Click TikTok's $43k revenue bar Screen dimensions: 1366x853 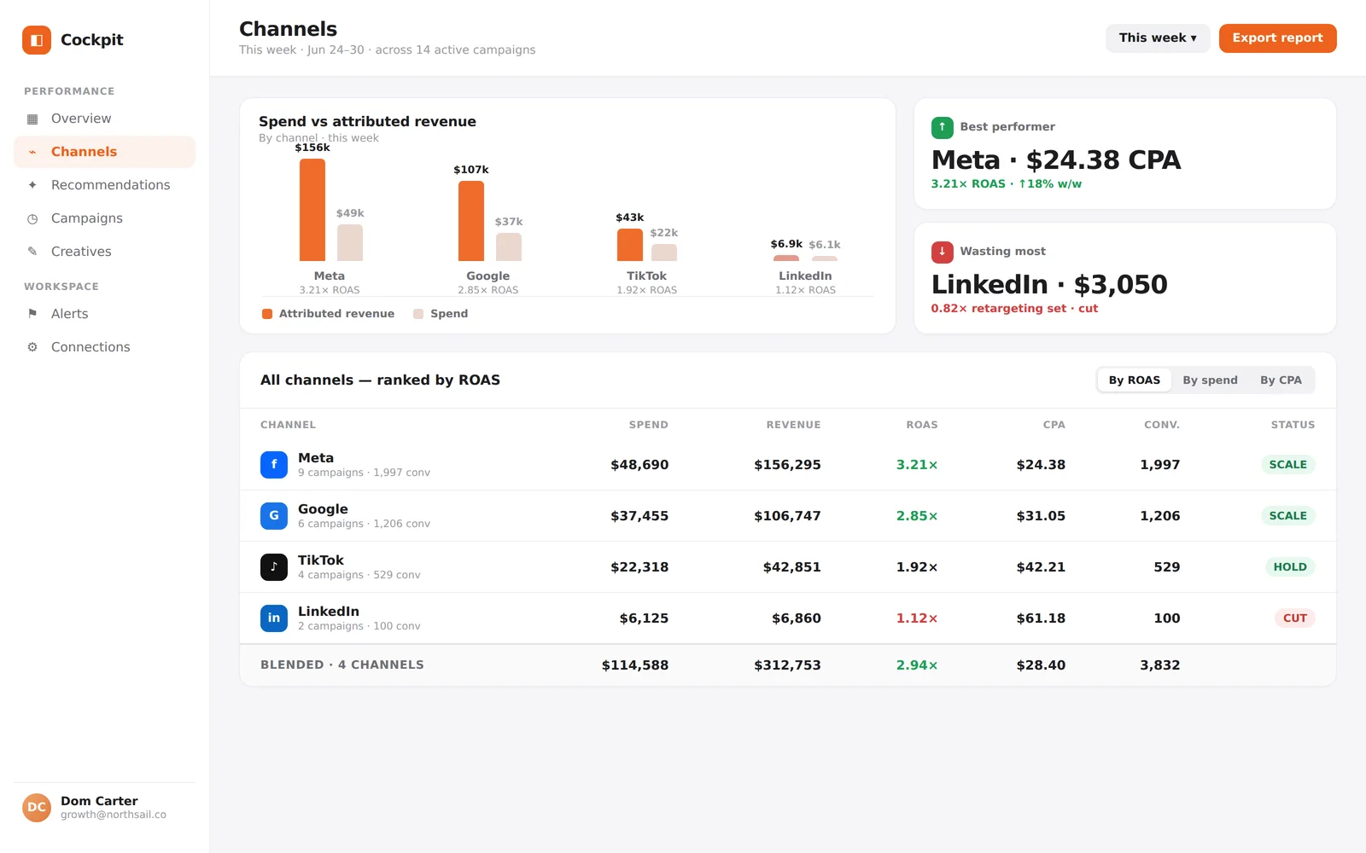[x=630, y=245]
